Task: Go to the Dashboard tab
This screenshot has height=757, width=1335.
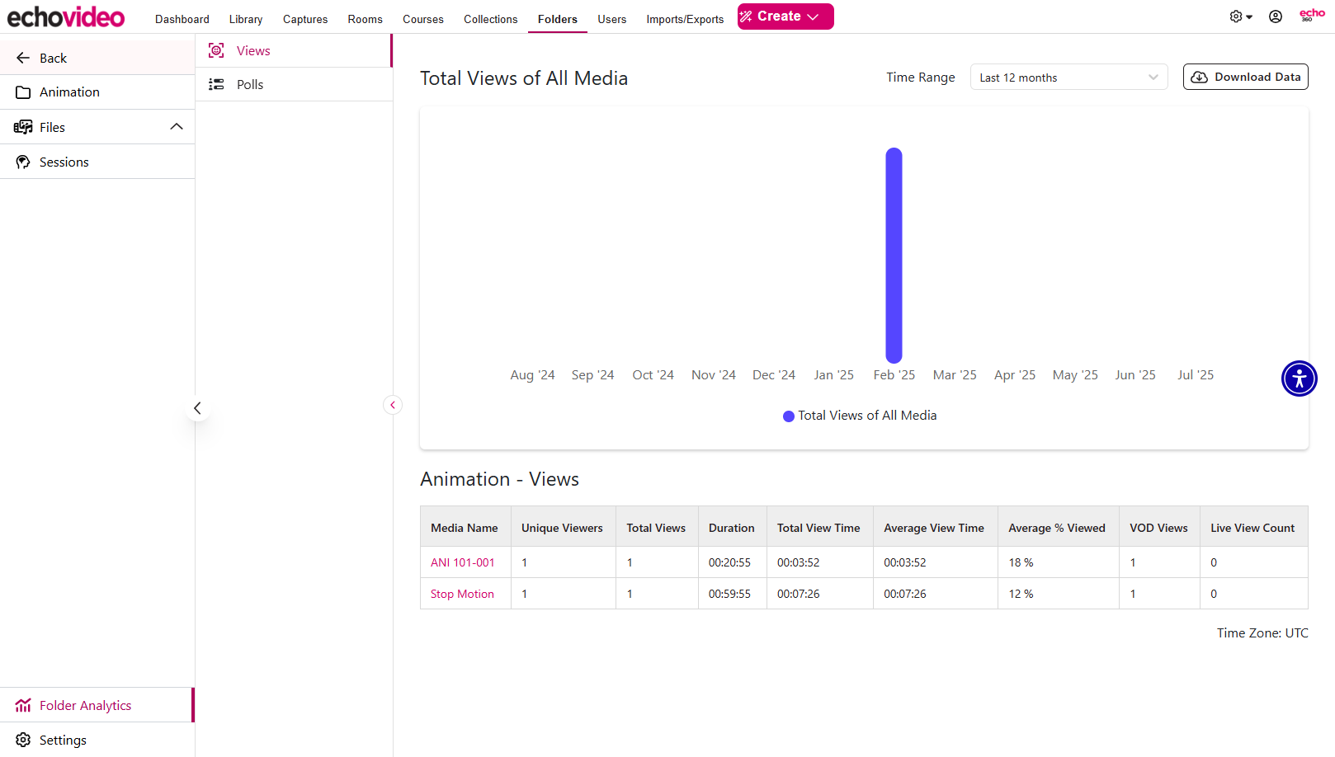Action: 182,19
